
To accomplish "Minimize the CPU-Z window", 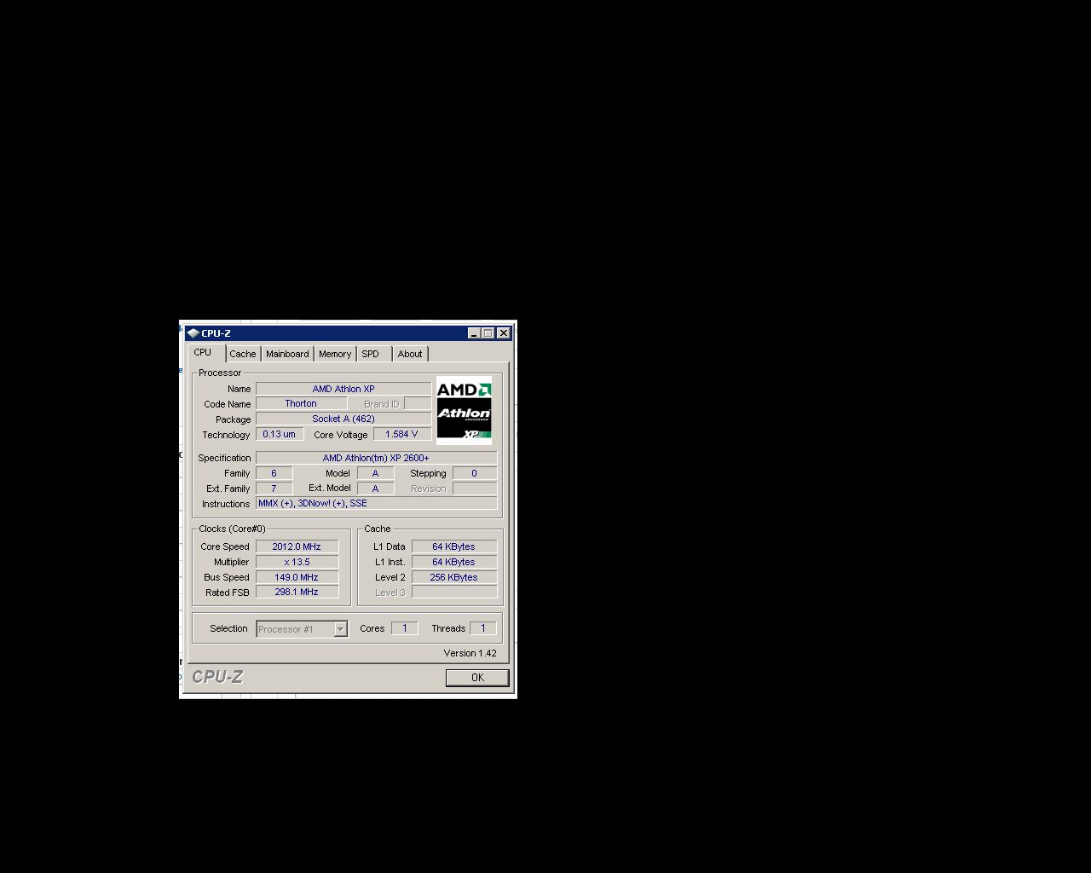I will pos(474,333).
